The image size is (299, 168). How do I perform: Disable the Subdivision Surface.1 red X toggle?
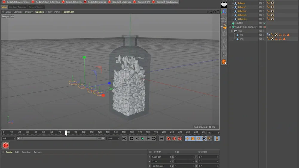click(x=265, y=27)
